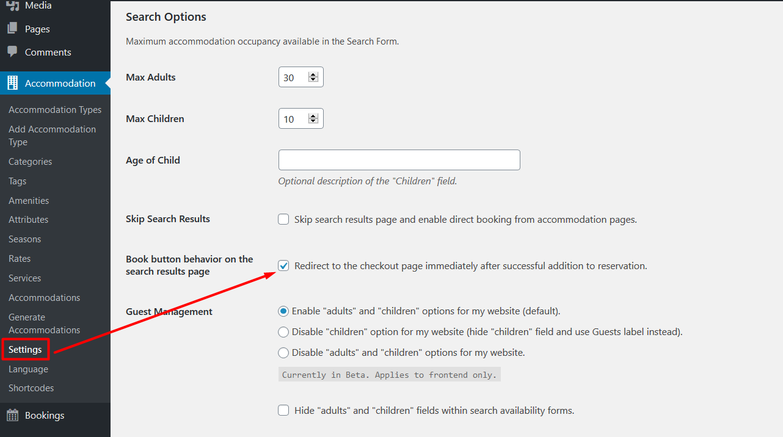Viewport: 783px width, 437px height.
Task: Click the Skip Search Results label
Action: [168, 219]
